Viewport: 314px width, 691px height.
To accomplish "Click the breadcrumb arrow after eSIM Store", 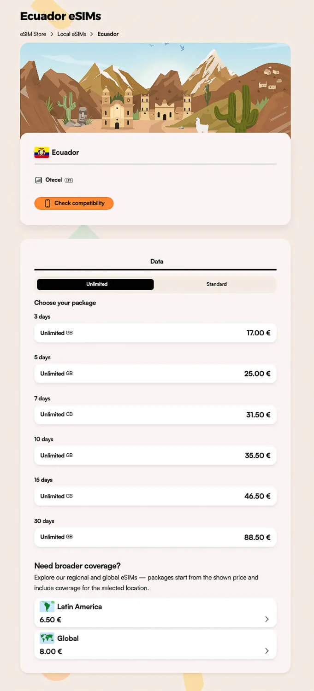I will coord(52,34).
